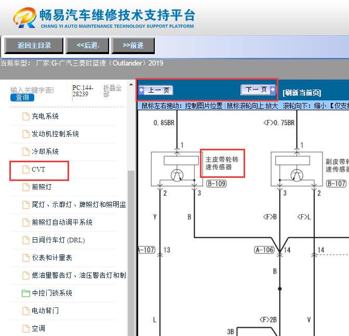
Task: Click the left arrow icon on 上一页
Action: (141, 91)
